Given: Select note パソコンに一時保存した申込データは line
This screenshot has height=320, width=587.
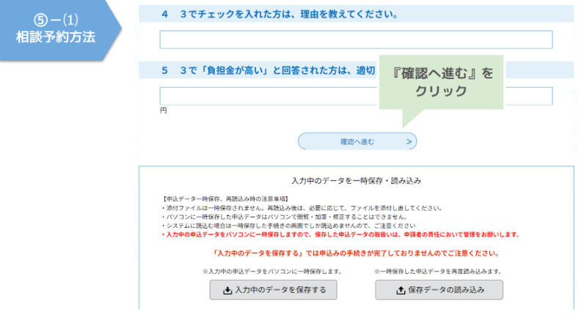Looking at the screenshot, I should tap(285, 217).
